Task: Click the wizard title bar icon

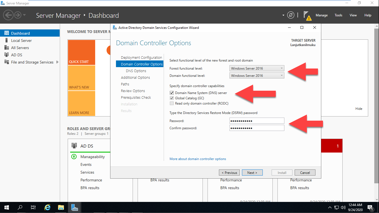Action: tap(115, 27)
